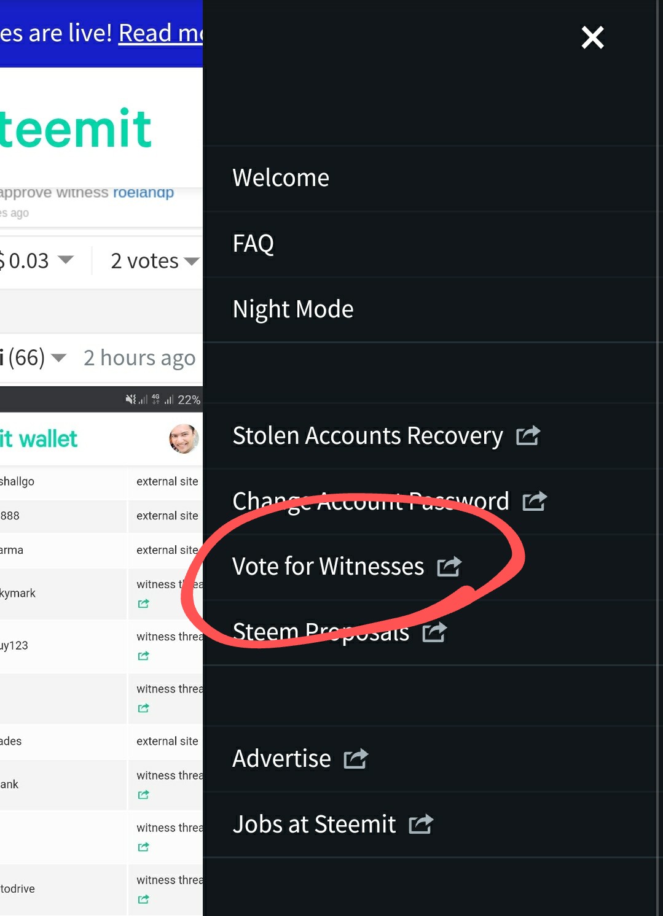Open the Welcome menu item

click(281, 178)
